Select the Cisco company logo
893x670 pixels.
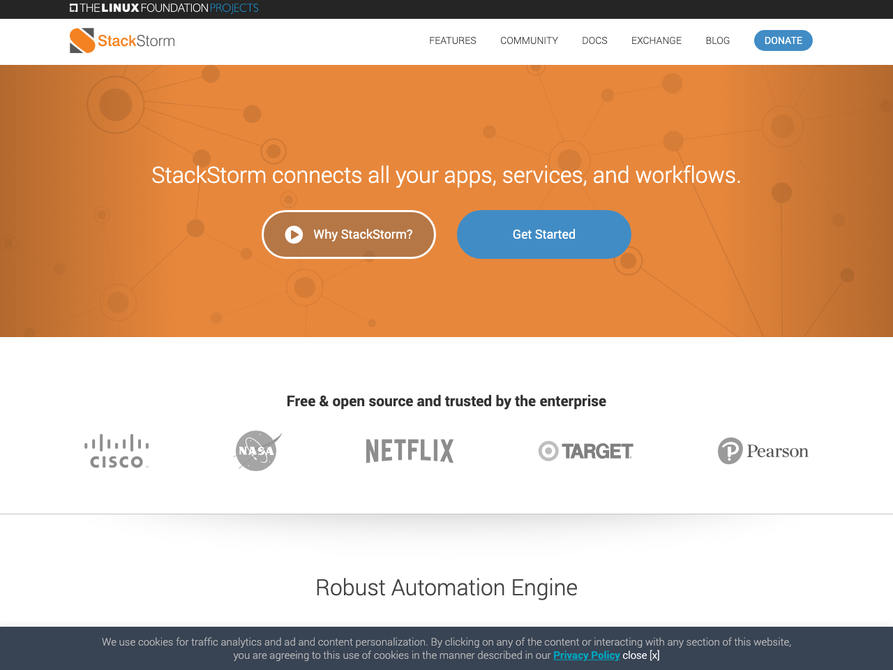116,449
